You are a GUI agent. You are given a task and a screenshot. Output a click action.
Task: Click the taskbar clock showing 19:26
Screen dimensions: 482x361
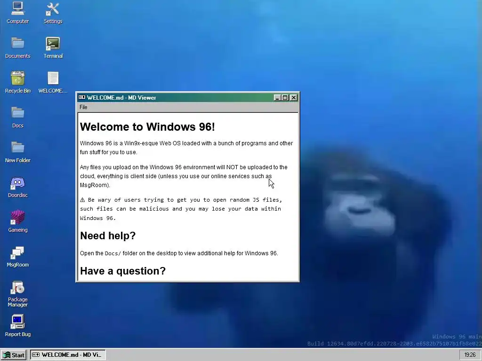coord(470,355)
